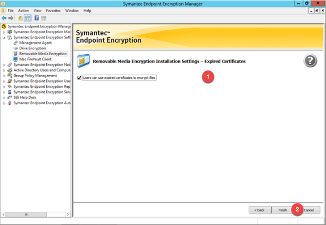The width and height of the screenshot is (326, 225).
Task: Open the toolbar Help icon
Action: pyautogui.click(x=37, y=17)
